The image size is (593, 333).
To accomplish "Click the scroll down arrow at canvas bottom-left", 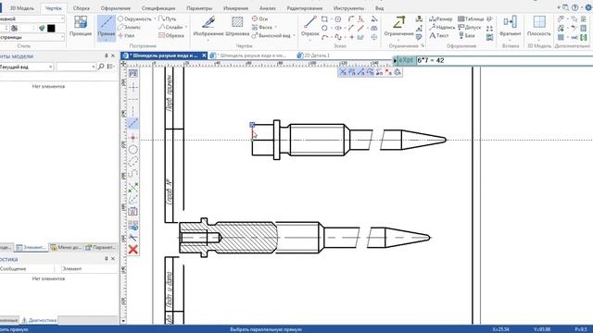I will pos(123,321).
